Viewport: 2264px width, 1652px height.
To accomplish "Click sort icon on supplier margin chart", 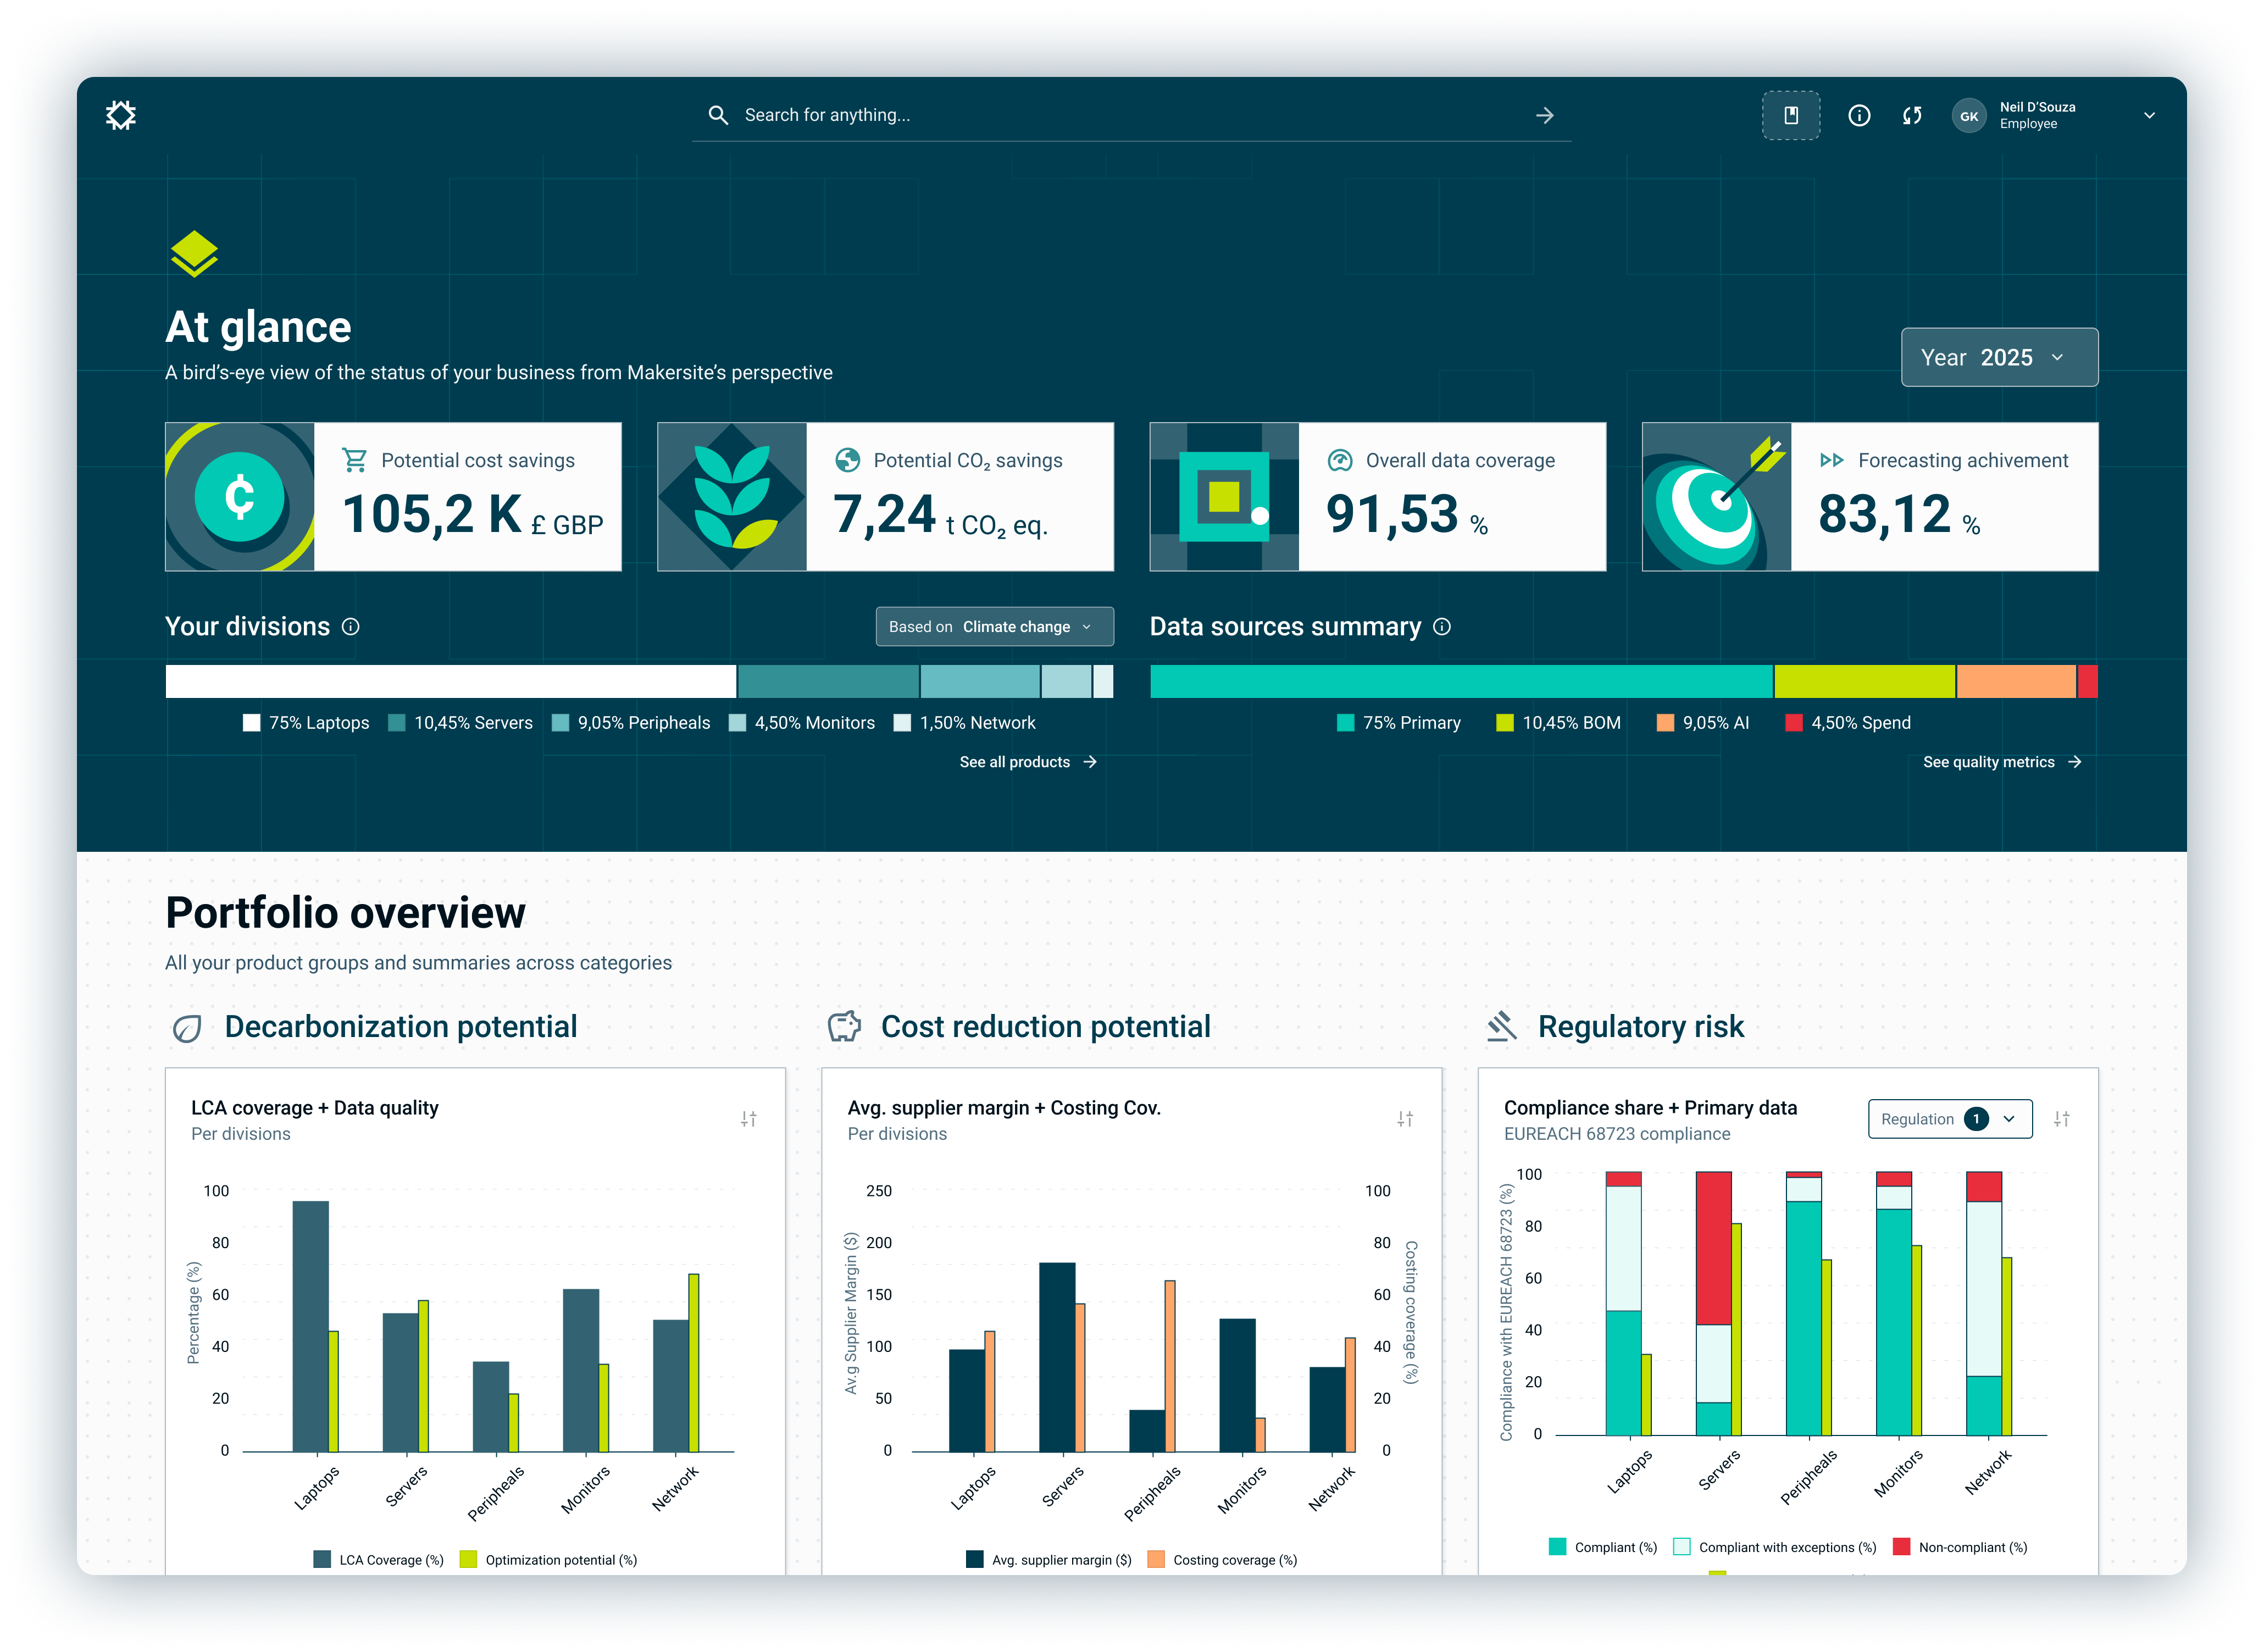I will click(1405, 1119).
